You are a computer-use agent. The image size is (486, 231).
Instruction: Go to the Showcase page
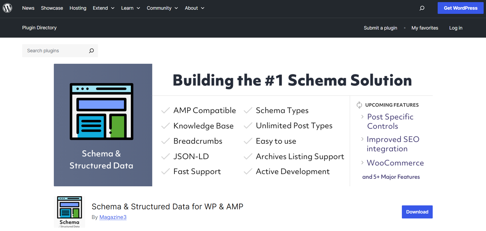coord(52,8)
